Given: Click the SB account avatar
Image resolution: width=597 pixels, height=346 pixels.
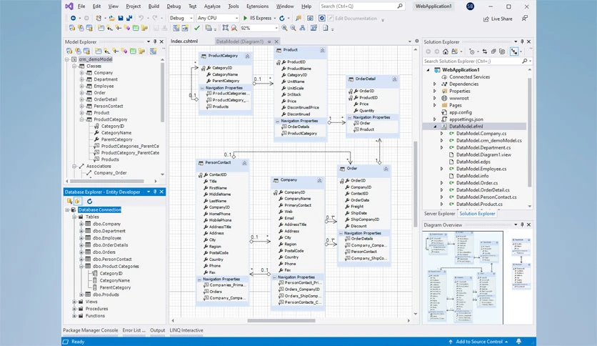Looking at the screenshot, I should click(470, 6).
